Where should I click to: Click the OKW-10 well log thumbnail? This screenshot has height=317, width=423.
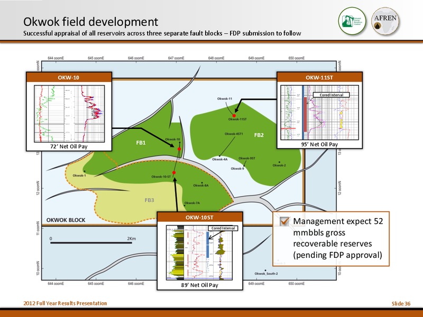(69, 114)
